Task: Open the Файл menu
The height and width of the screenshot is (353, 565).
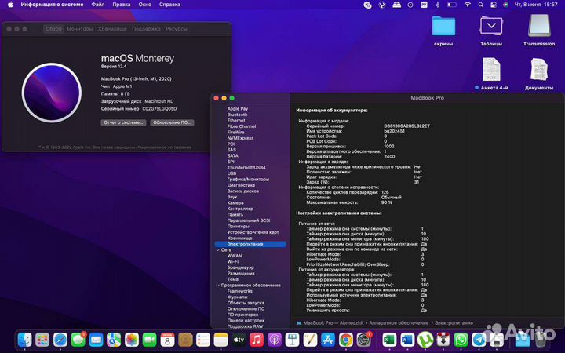Action: (x=97, y=5)
